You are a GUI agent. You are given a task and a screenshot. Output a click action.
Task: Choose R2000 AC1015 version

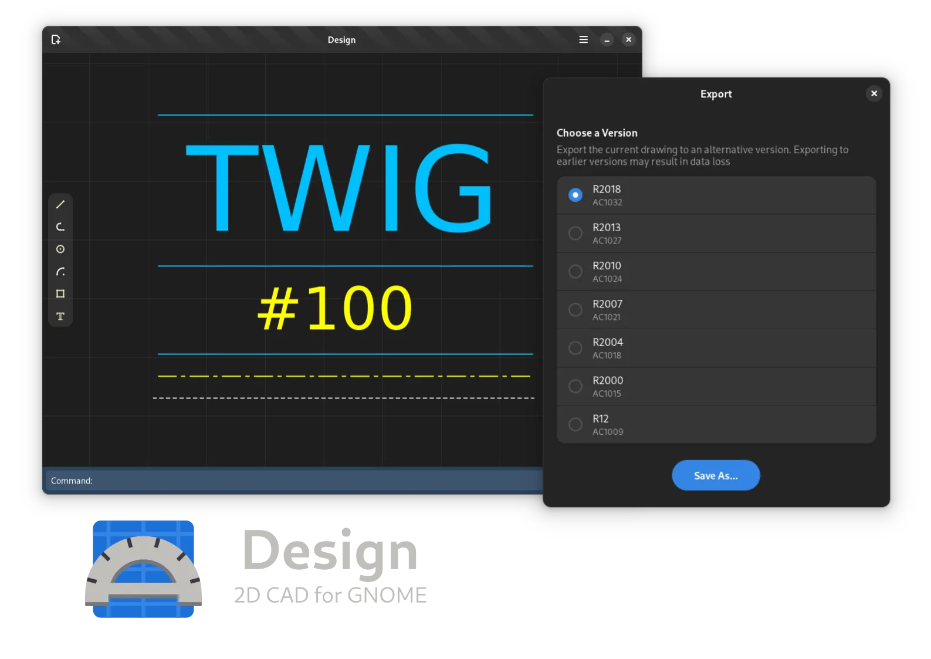(x=716, y=386)
